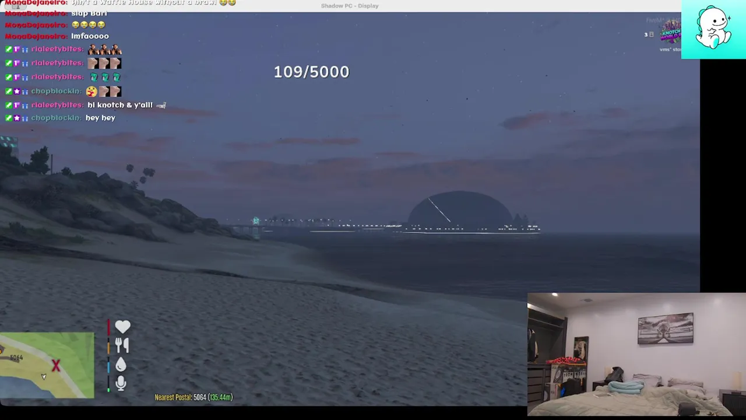Click username MonaDejaneiro beside 'lmfaoooo'

click(36, 36)
